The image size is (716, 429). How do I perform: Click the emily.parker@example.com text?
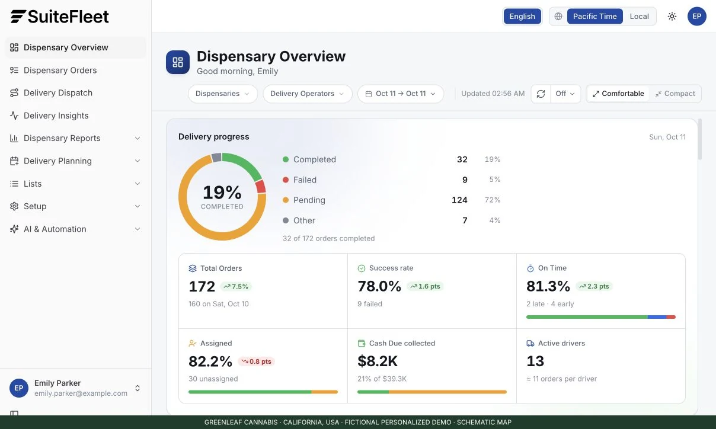pyautogui.click(x=81, y=393)
